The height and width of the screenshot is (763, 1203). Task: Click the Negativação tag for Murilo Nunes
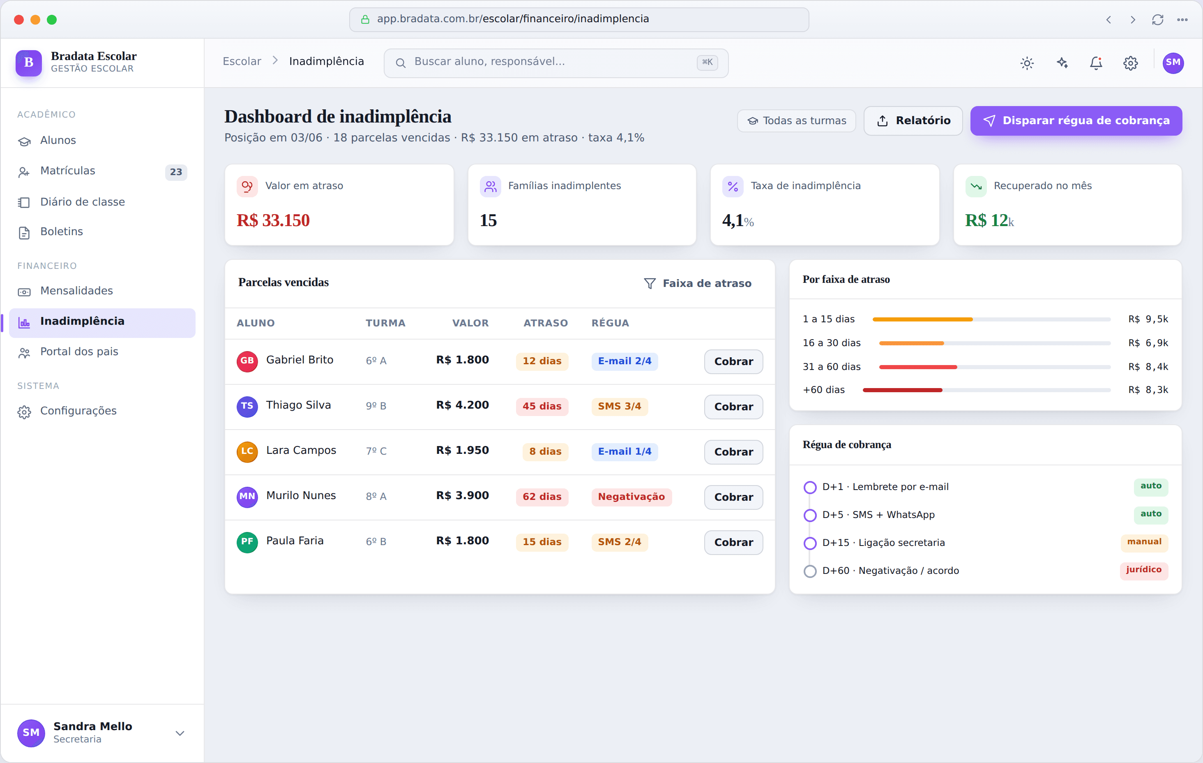click(x=631, y=497)
